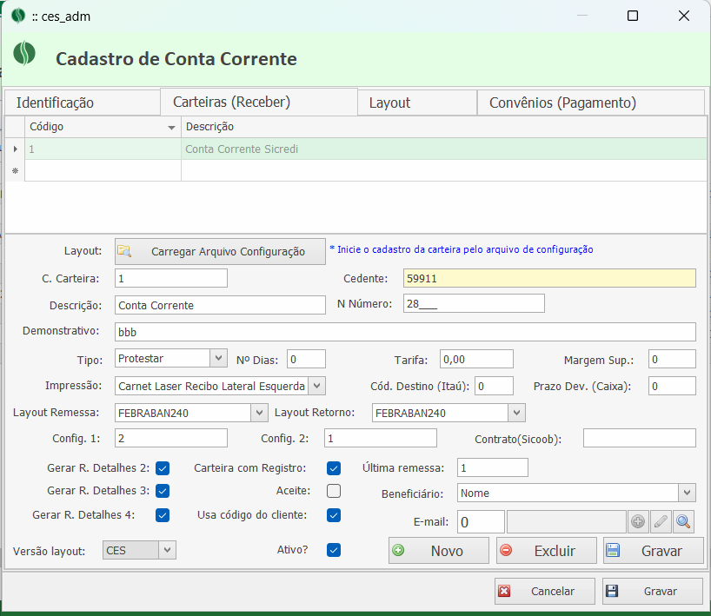This screenshot has width=711, height=616.
Task: Click the Prazo Dev. (Caixa) field
Action: (672, 386)
